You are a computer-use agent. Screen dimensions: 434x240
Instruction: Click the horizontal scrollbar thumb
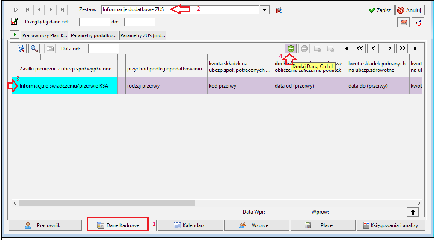click(x=107, y=203)
